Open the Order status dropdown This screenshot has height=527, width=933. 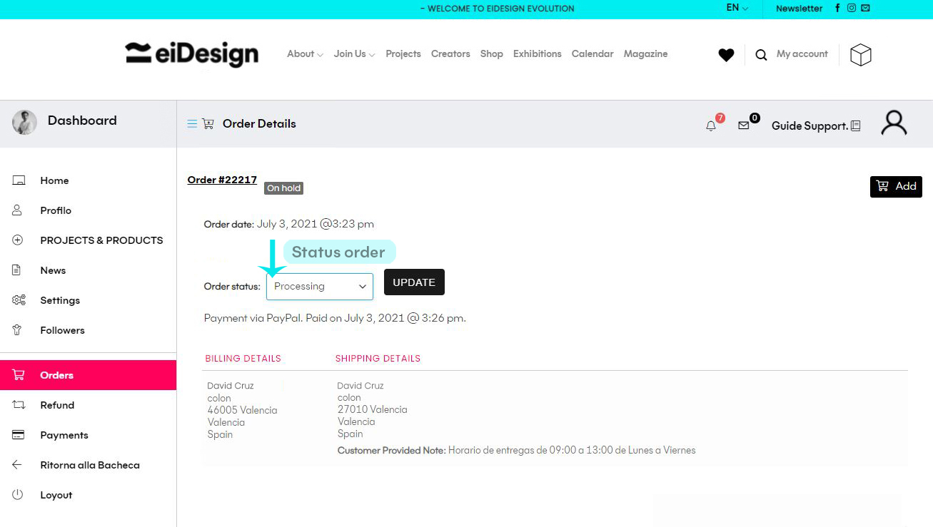pos(320,287)
